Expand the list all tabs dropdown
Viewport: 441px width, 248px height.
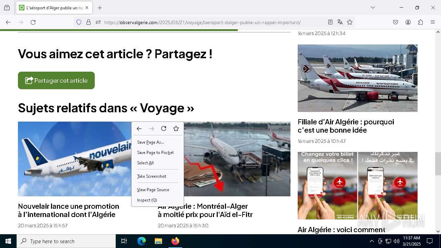[373, 8]
